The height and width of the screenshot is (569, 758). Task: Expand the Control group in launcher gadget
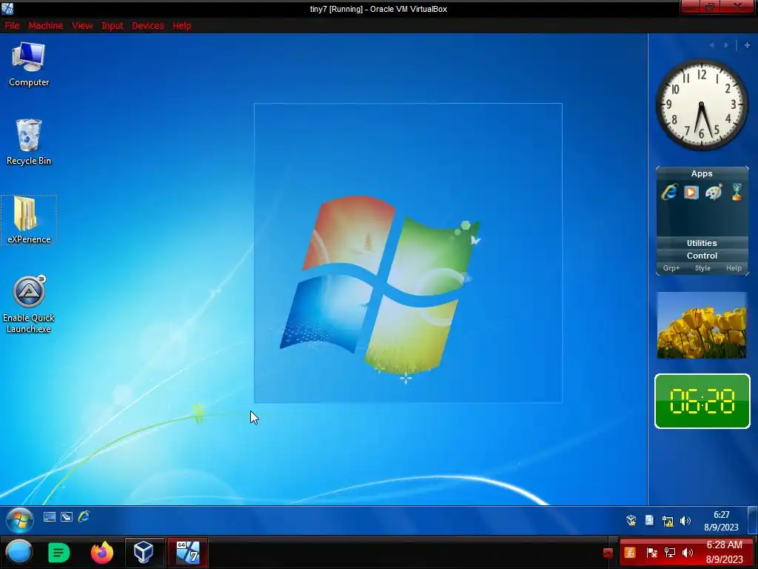[702, 256]
